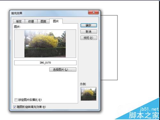This screenshot has width=160, height=120.
Task: Enable 锁定图片纵横比 checkbox
Action: (x=16, y=100)
